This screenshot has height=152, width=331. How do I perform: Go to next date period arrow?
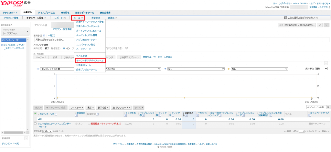pos(326,25)
